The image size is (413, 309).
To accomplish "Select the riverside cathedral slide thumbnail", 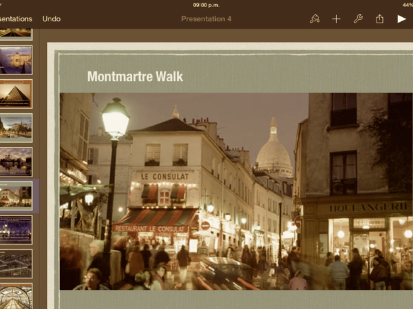I will pyautogui.click(x=16, y=128).
